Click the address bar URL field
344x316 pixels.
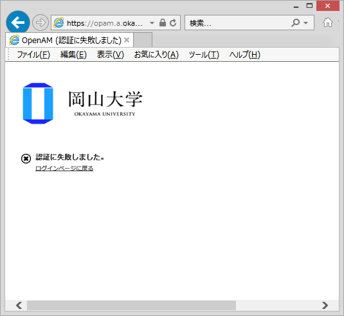pyautogui.click(x=105, y=23)
